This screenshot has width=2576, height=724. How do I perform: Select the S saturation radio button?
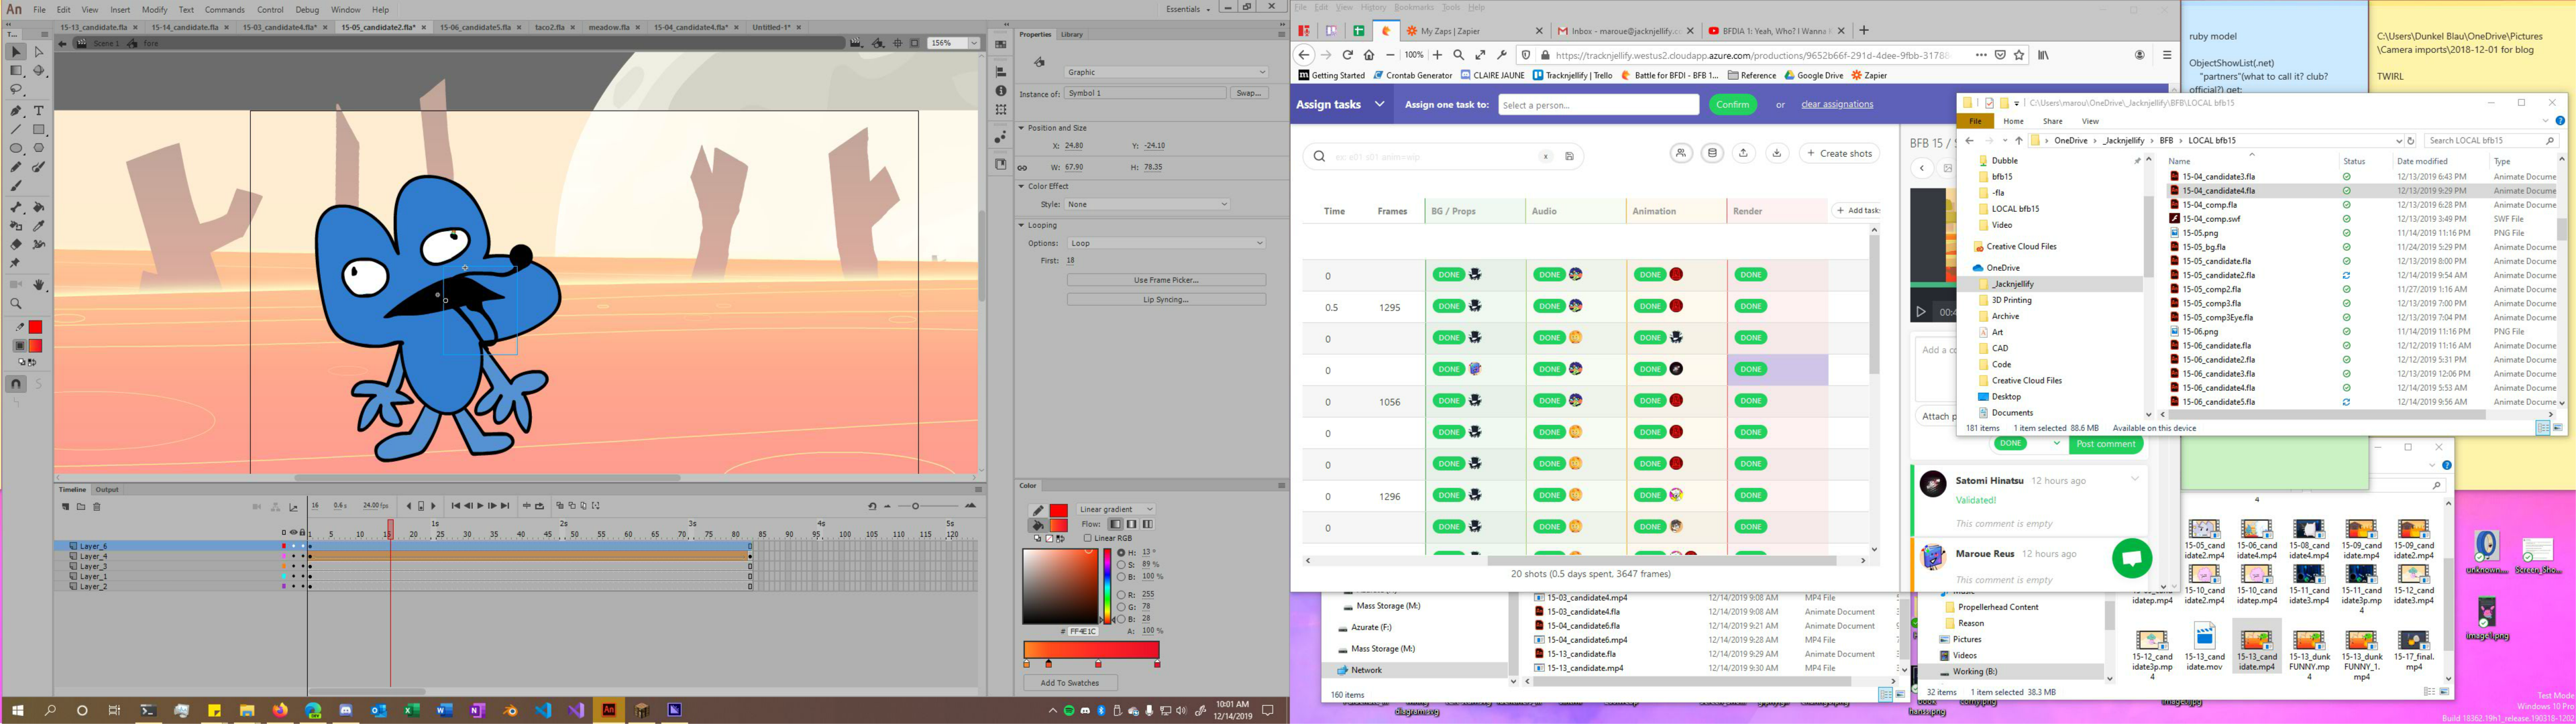(1121, 565)
